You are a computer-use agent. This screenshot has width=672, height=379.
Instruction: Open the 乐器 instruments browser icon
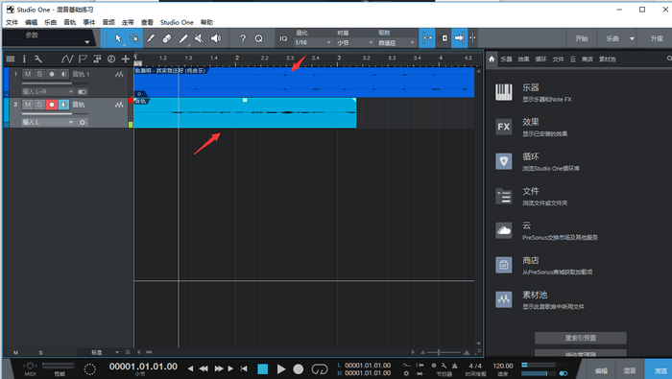(x=504, y=92)
